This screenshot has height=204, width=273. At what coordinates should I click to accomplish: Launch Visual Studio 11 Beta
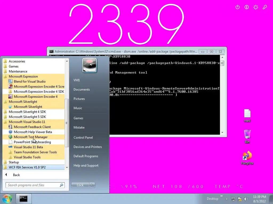click(x=33, y=147)
